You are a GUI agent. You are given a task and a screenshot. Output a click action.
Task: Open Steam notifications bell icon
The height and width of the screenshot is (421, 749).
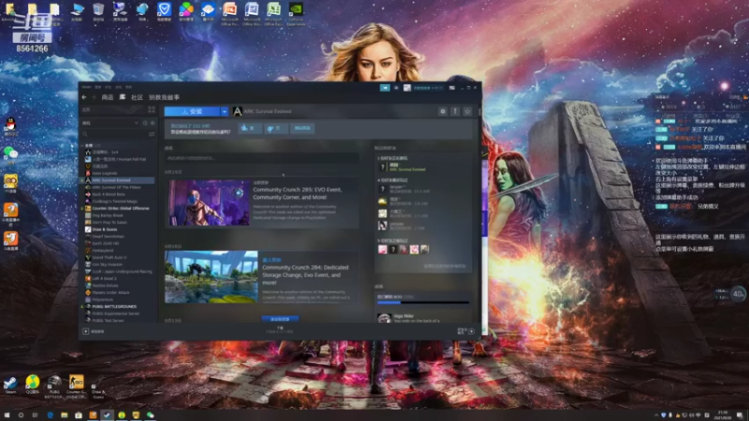point(396,88)
